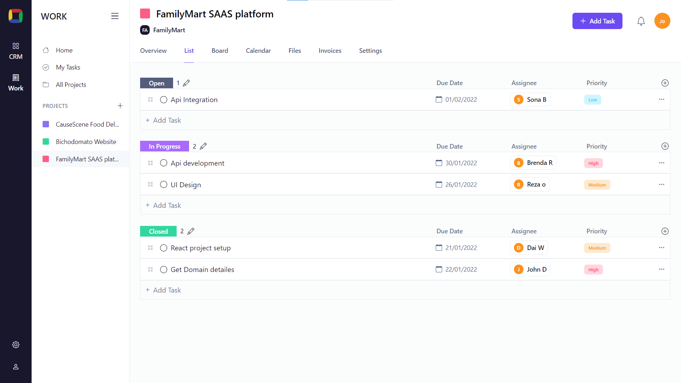Click pencil icon next to Closed status

[191, 231]
